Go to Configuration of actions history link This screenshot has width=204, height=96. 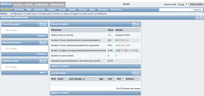(x=50, y=14)
